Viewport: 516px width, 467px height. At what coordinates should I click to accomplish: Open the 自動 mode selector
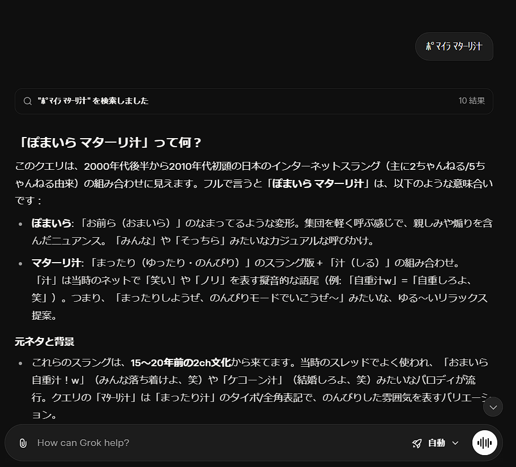[x=436, y=443]
